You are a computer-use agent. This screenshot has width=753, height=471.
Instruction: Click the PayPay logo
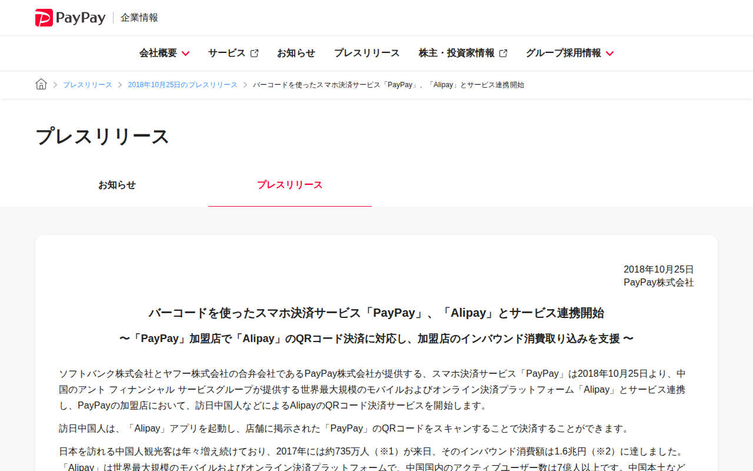point(71,18)
